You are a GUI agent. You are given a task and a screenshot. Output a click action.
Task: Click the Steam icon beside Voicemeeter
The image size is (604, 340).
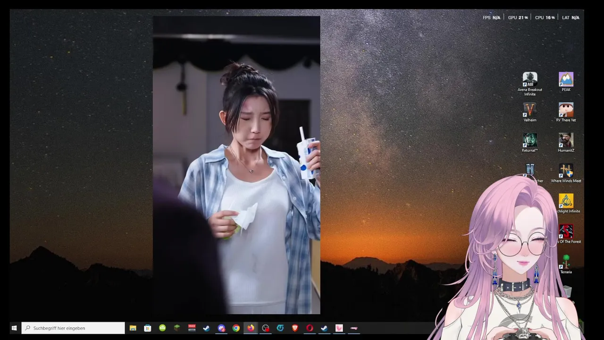coord(206,328)
